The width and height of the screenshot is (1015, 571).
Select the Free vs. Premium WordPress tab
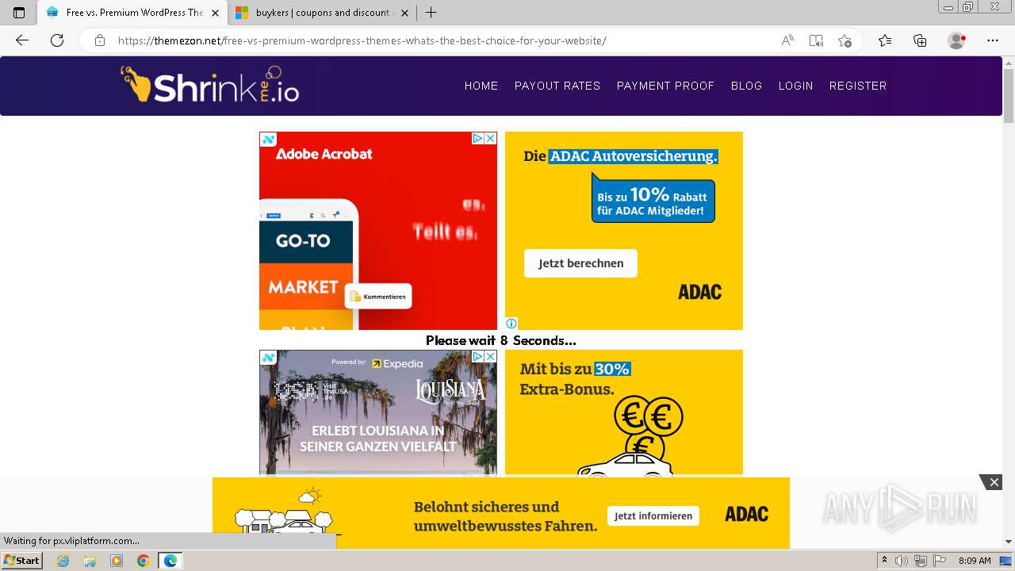tap(131, 13)
